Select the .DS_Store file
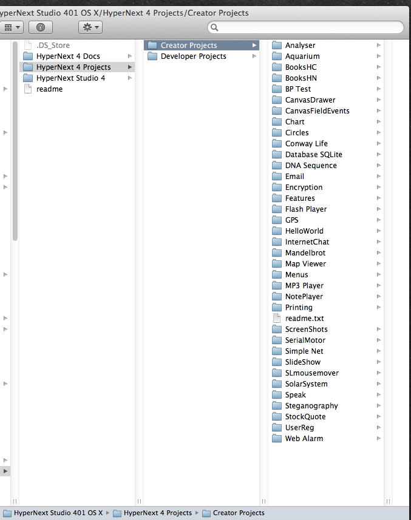The width and height of the screenshot is (411, 520). (x=77, y=45)
